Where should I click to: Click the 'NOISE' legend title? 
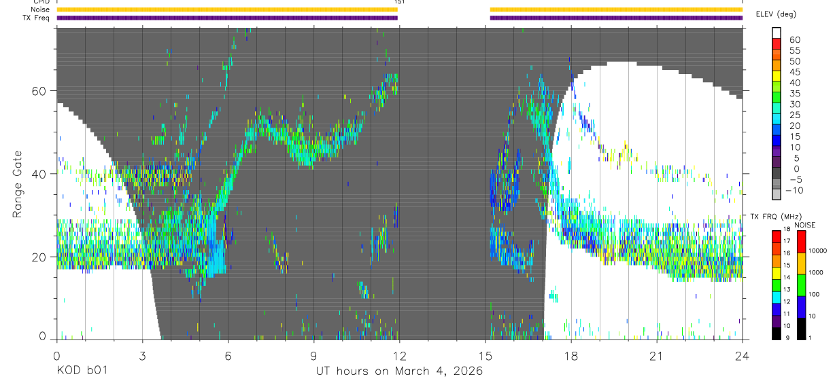click(x=805, y=225)
